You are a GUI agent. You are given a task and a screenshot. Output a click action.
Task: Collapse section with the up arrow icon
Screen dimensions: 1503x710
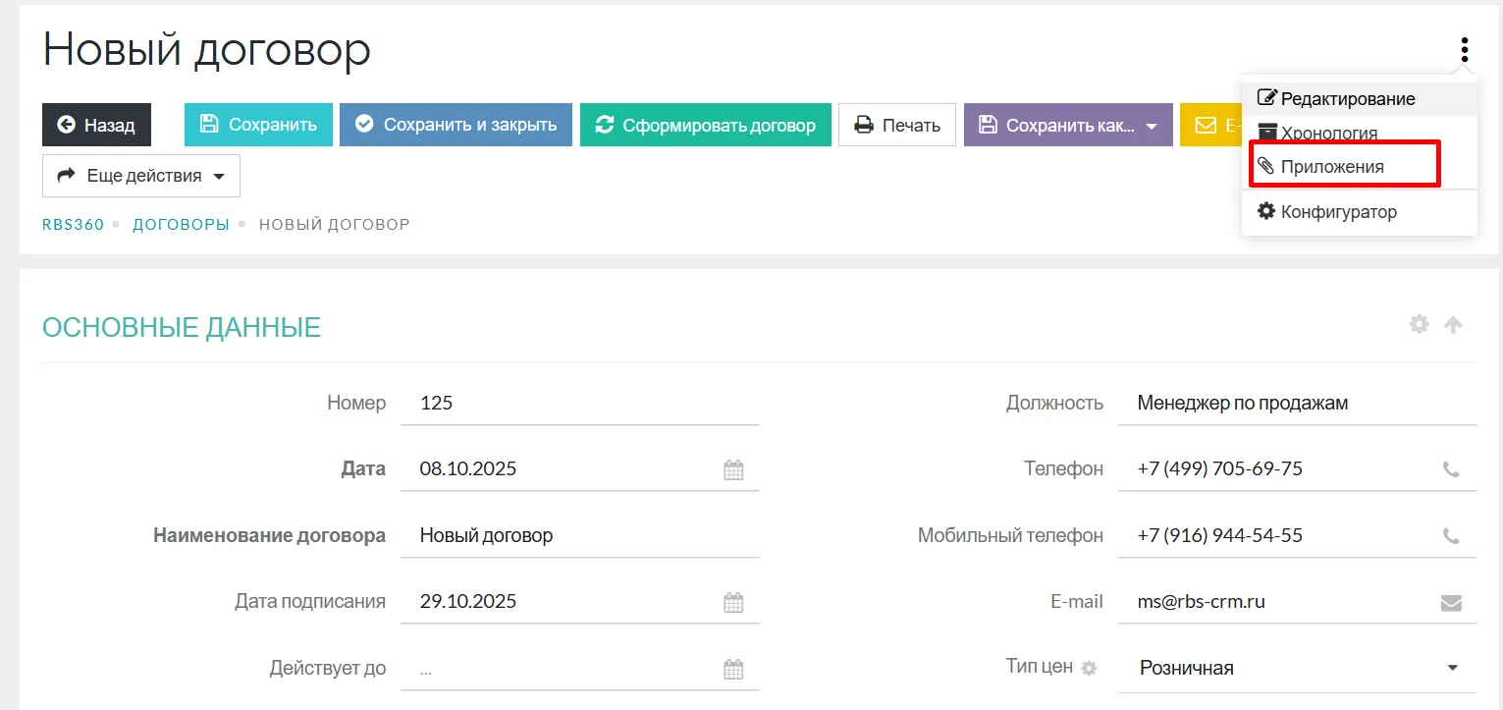(1454, 324)
